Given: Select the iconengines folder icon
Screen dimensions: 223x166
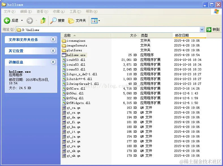Looking at the screenshot, I should point(64,41).
